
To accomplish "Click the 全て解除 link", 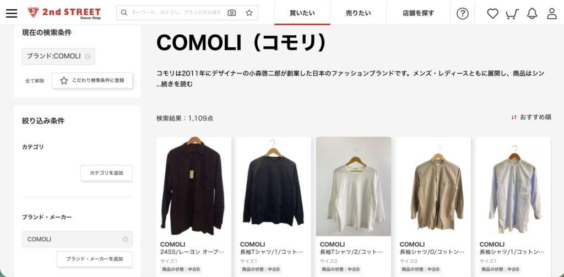I will coord(35,81).
